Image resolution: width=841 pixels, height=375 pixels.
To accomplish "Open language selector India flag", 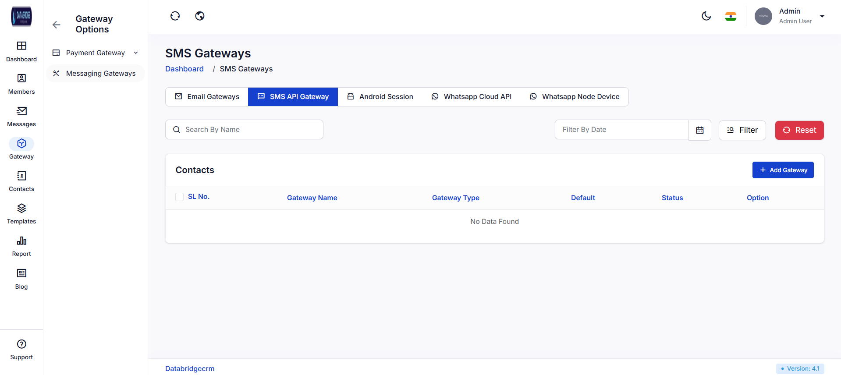I will pyautogui.click(x=731, y=17).
